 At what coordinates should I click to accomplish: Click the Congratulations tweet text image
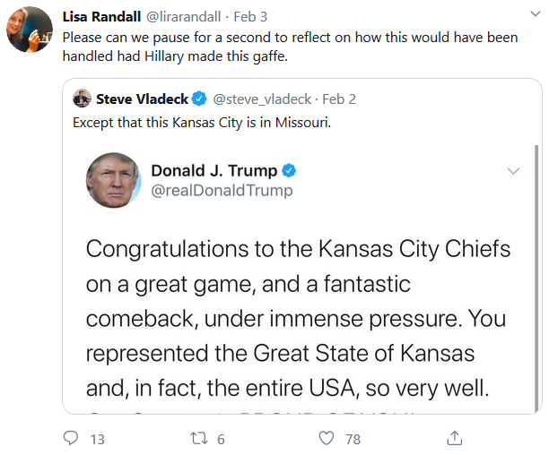(298, 318)
